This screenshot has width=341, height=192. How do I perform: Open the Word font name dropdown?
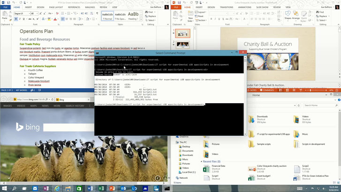coord(30,14)
